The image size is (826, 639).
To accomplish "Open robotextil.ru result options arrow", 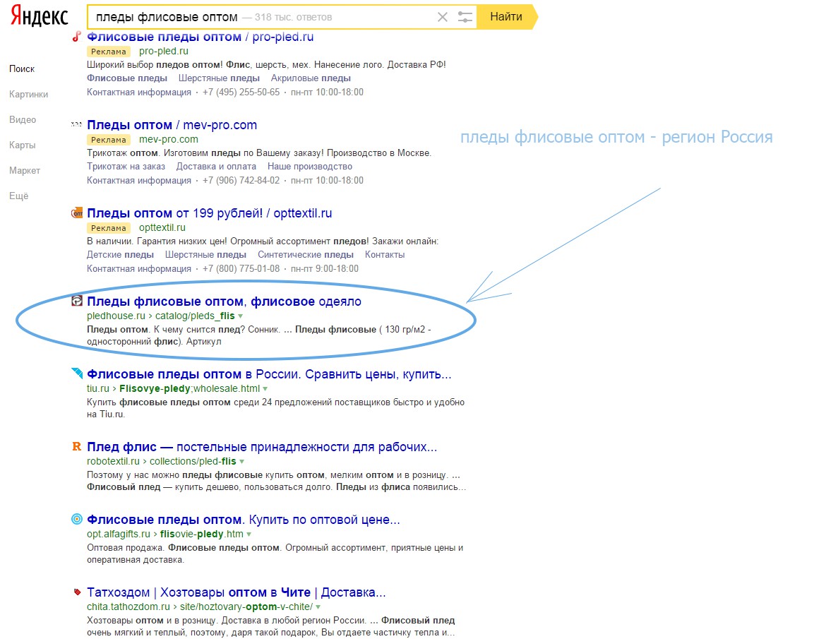I will pyautogui.click(x=241, y=462).
